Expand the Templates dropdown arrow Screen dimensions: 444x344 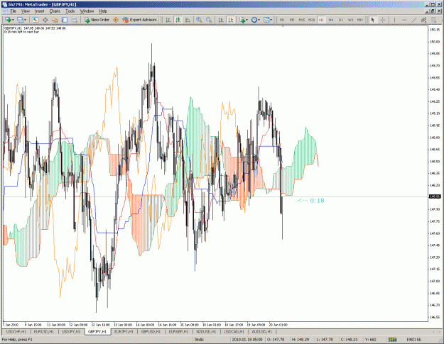(271, 20)
